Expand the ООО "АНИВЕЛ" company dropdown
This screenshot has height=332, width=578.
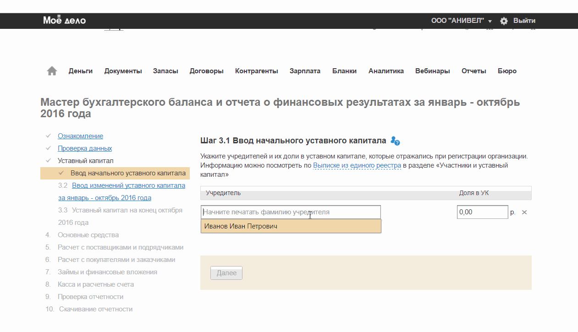pos(461,21)
